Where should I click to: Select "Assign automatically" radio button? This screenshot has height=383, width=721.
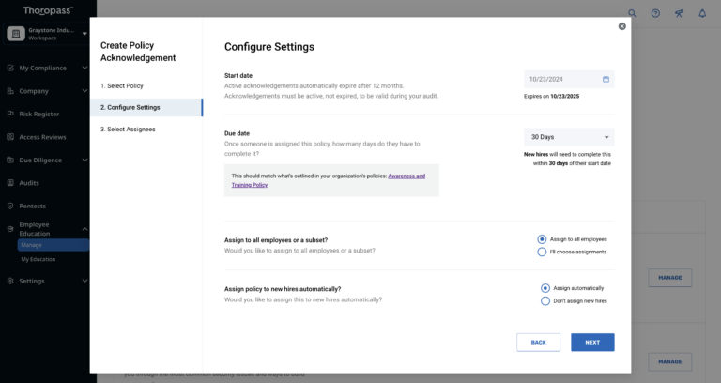click(x=545, y=288)
